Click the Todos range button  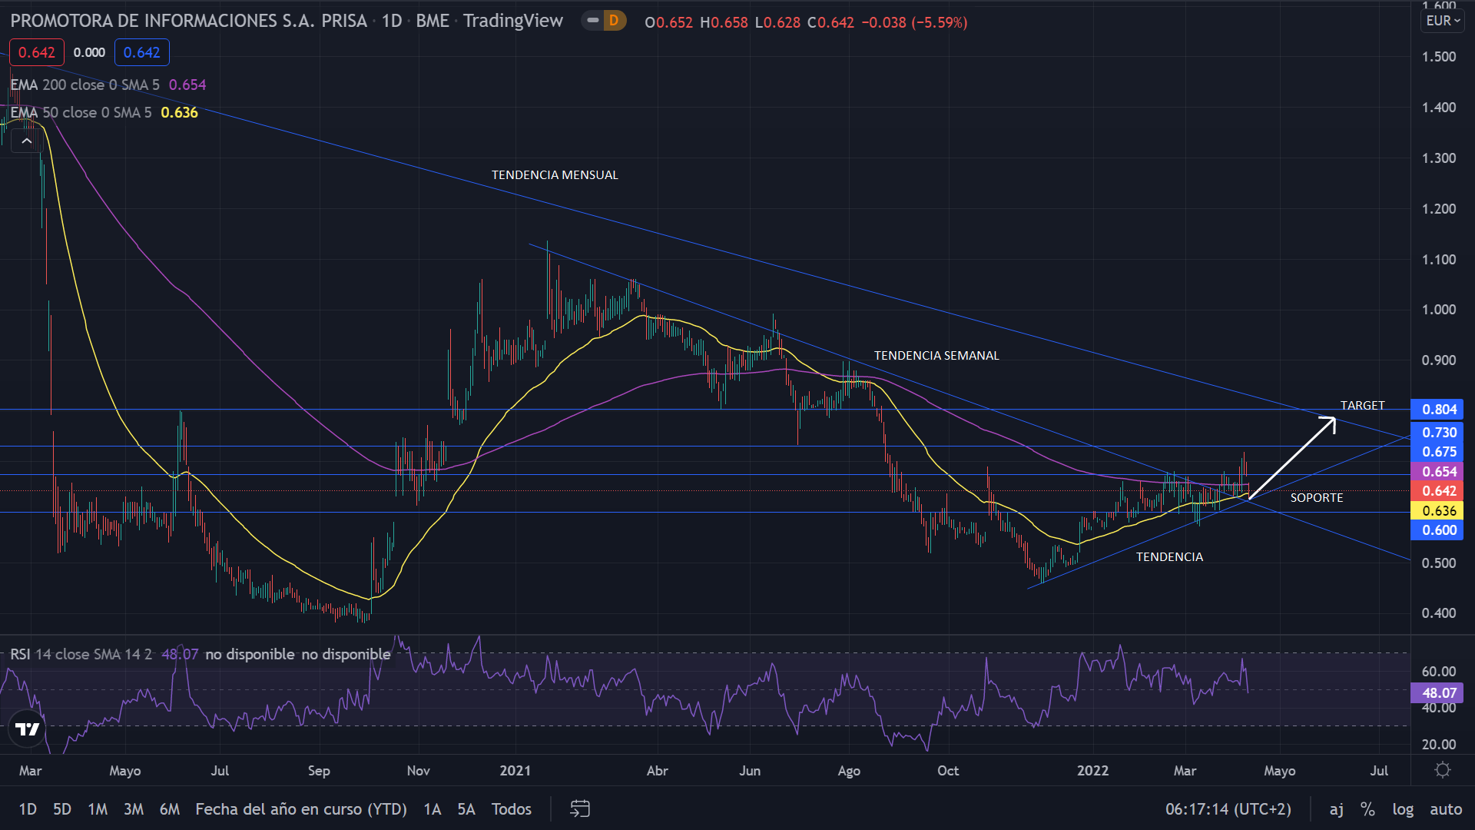point(512,808)
